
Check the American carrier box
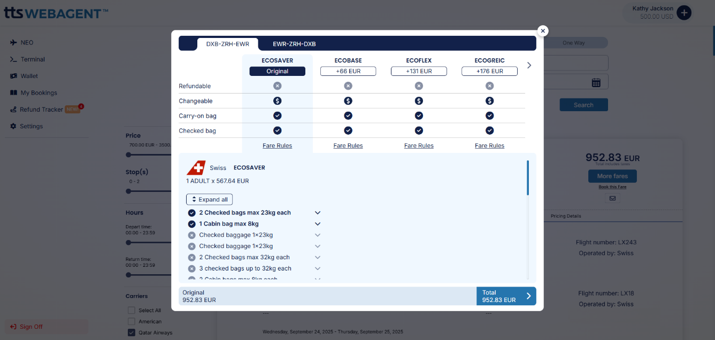coord(132,321)
